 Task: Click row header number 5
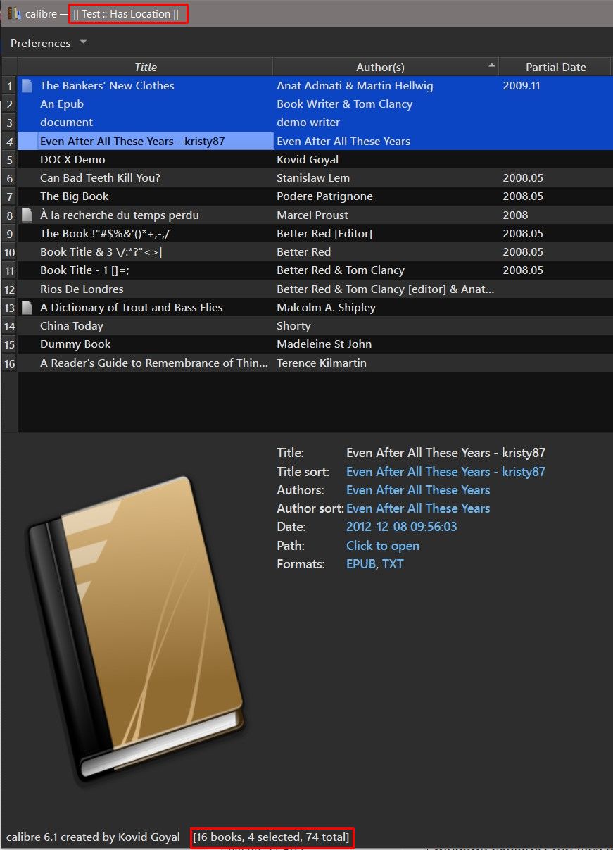[x=9, y=160]
